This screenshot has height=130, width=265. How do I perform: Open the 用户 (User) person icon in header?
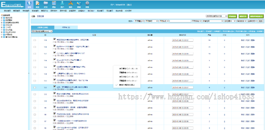point(62,4)
